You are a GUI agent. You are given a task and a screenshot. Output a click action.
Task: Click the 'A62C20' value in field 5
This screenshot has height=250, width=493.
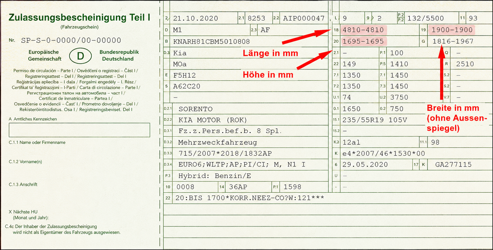tap(187, 86)
